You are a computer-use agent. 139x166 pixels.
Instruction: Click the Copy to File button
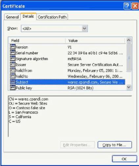point(115,145)
